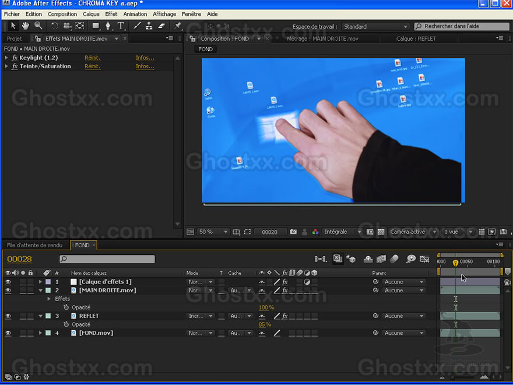Viewport: 513px width, 385px height.
Task: Collapse the MAIN DROITE.mov layer
Action: click(x=40, y=290)
